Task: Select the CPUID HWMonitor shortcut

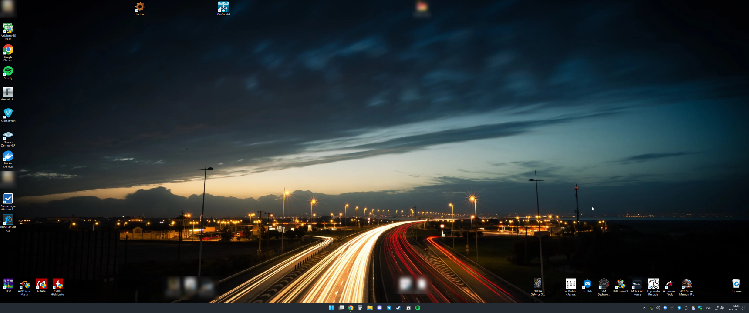Action: click(x=58, y=287)
